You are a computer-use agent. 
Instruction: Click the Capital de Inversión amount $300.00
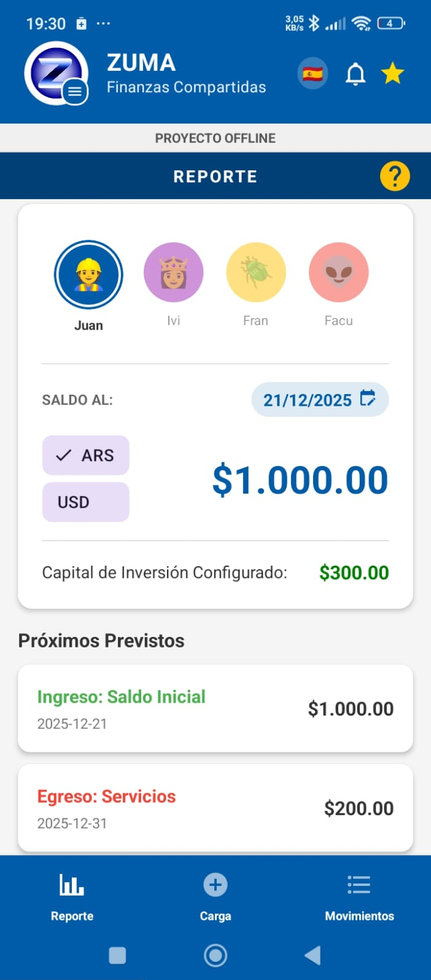[x=354, y=572]
